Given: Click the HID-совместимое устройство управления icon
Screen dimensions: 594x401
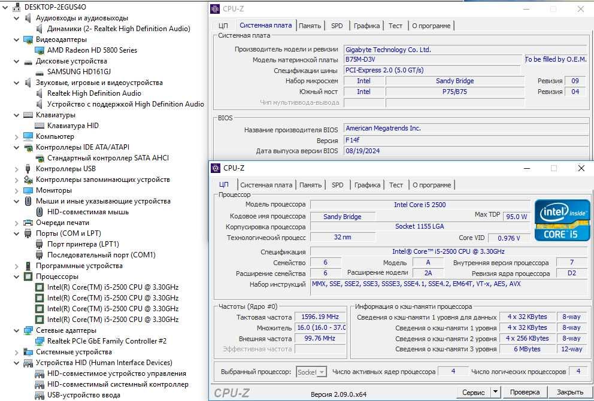Looking at the screenshot, I should click(40, 373).
